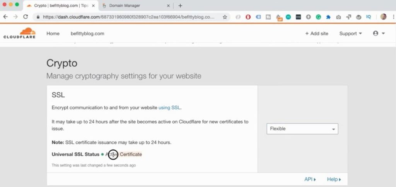Click the Cloudflare logo
The height and width of the screenshot is (187, 396).
click(x=19, y=33)
